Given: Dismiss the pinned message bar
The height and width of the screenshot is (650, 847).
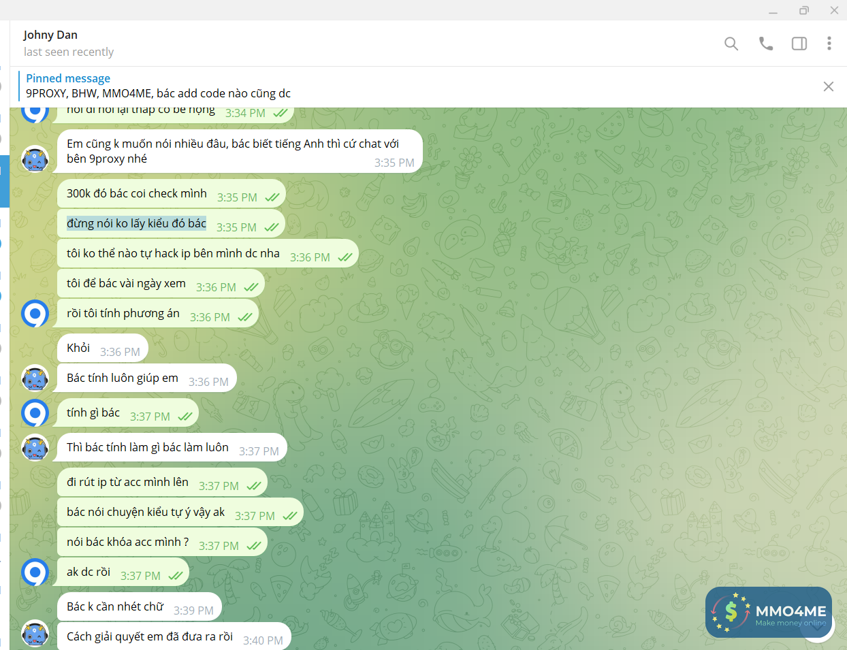Looking at the screenshot, I should tap(829, 86).
